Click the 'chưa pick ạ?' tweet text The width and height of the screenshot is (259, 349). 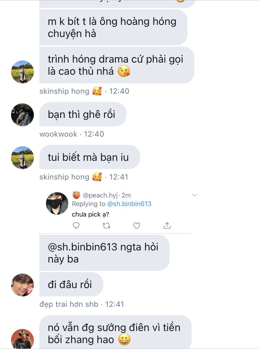90,214
